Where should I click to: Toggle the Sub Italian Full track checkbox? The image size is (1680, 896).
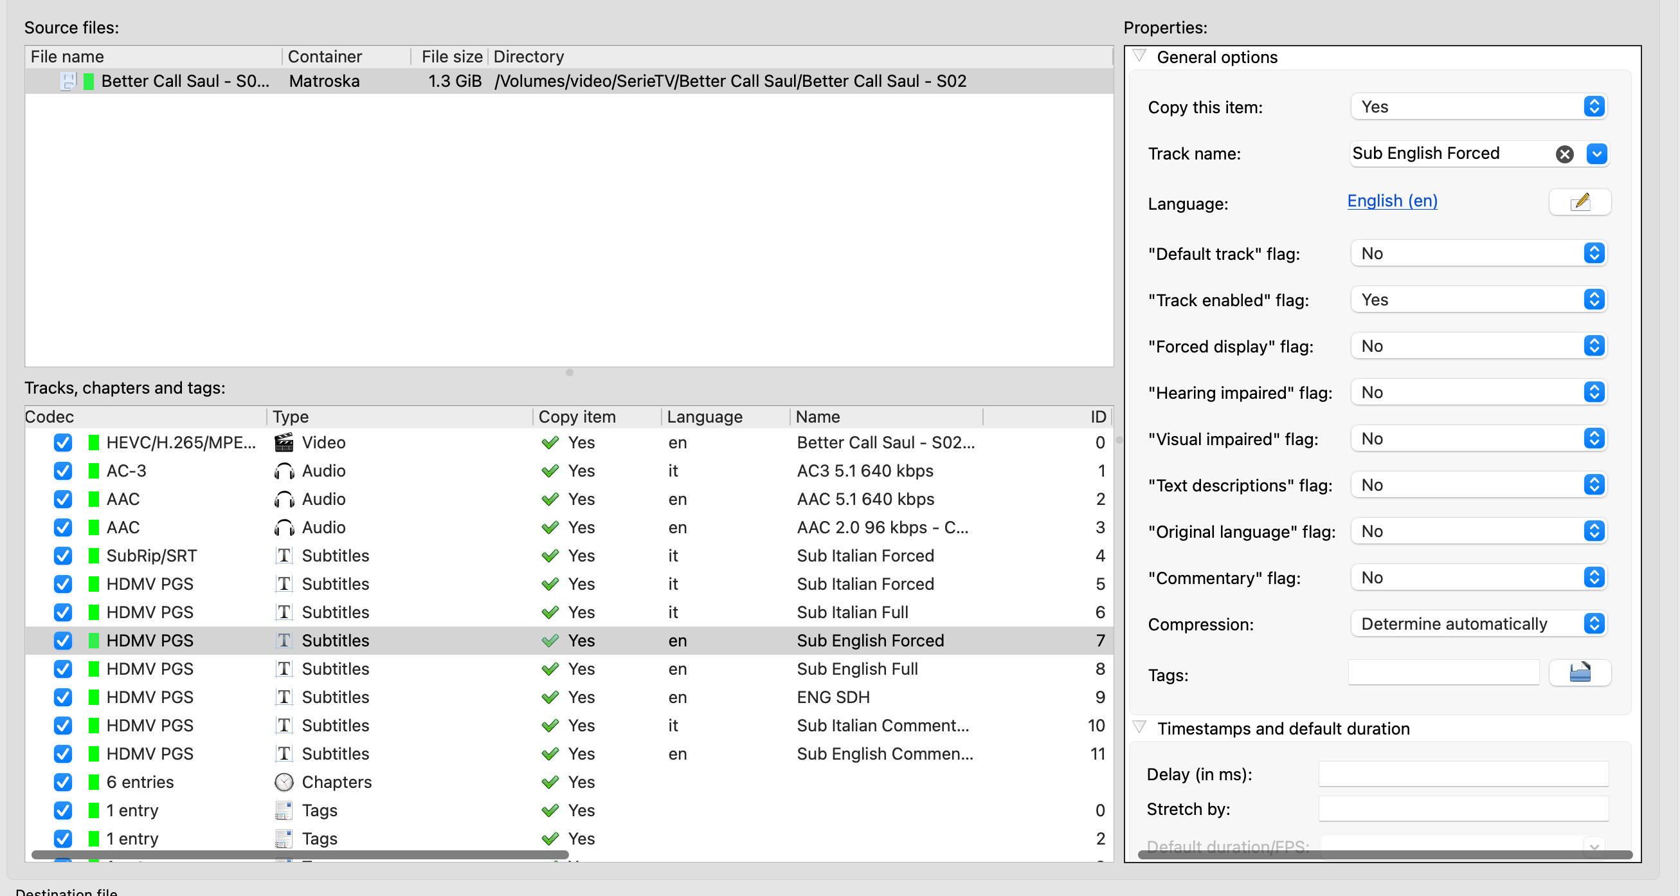pos(62,612)
